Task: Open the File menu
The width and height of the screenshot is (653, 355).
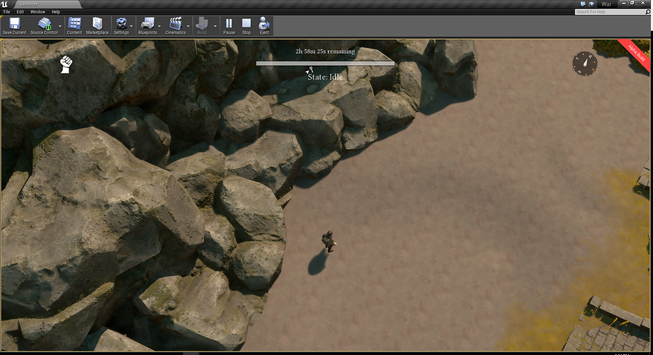Action: (7, 12)
